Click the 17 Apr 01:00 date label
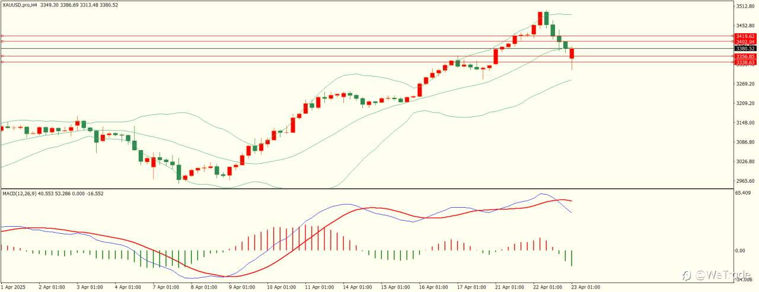 tap(470, 287)
